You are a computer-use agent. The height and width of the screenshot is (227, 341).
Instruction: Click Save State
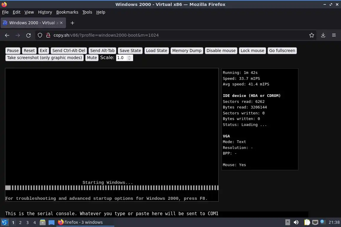pos(130,51)
